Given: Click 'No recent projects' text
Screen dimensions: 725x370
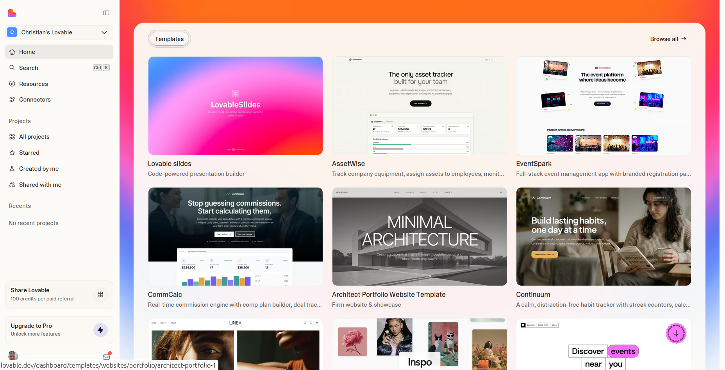Looking at the screenshot, I should (x=34, y=223).
